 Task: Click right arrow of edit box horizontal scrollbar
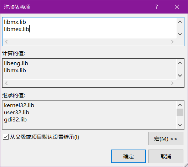(x=172, y=42)
